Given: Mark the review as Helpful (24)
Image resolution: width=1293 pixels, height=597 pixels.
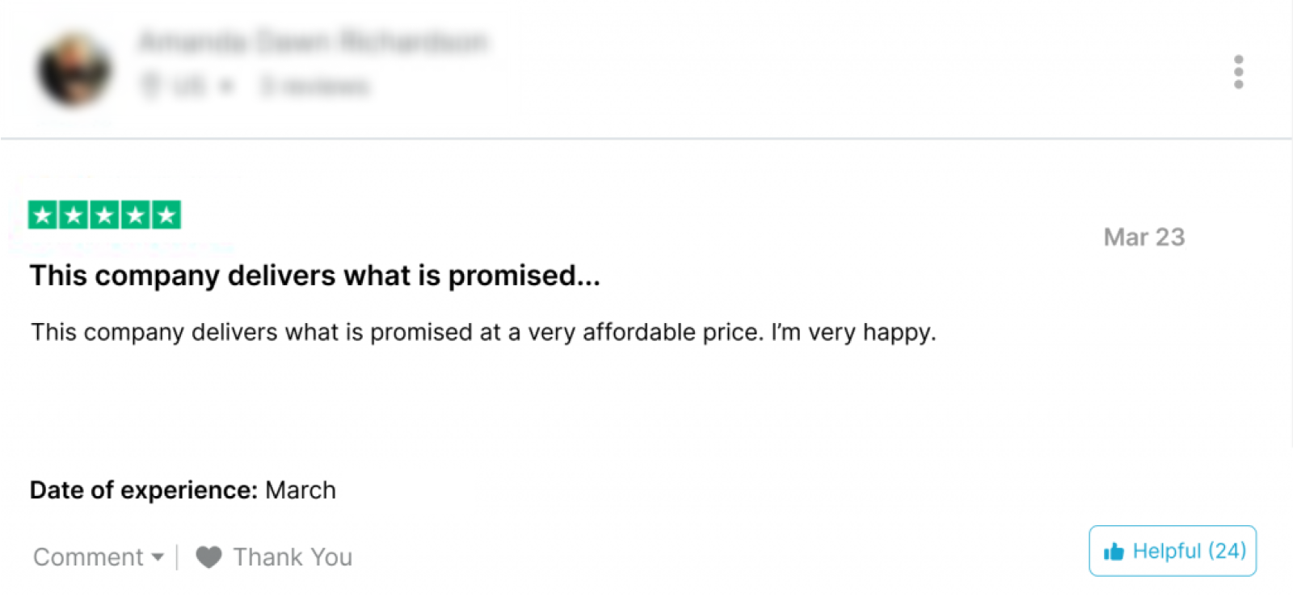Looking at the screenshot, I should pyautogui.click(x=1173, y=551).
